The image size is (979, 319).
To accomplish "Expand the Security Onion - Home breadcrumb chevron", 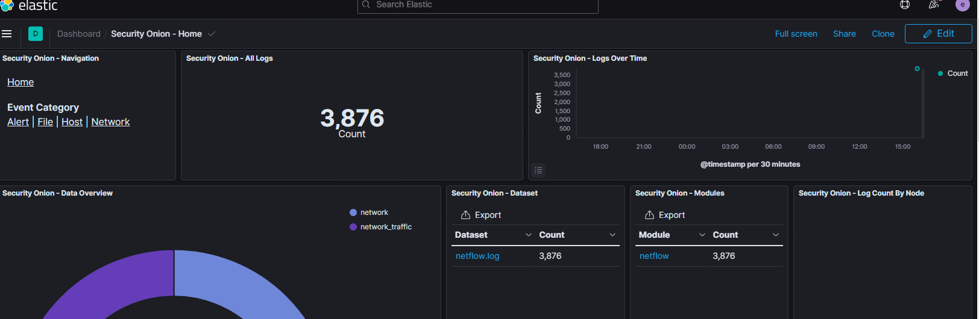I will click(212, 34).
